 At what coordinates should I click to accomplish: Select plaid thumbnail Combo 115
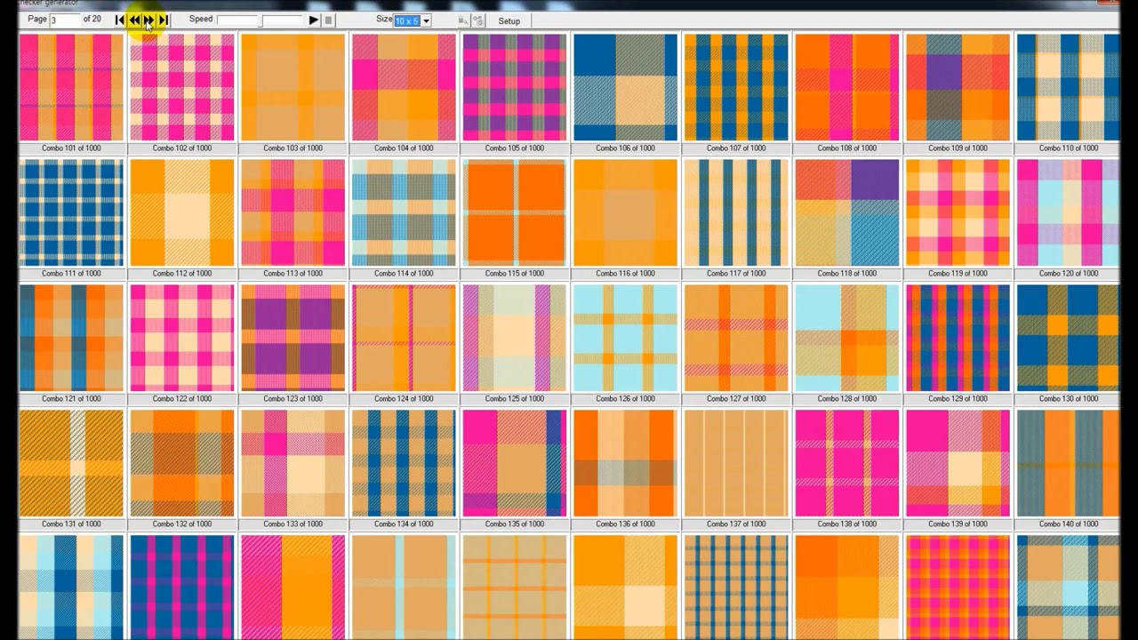point(514,212)
